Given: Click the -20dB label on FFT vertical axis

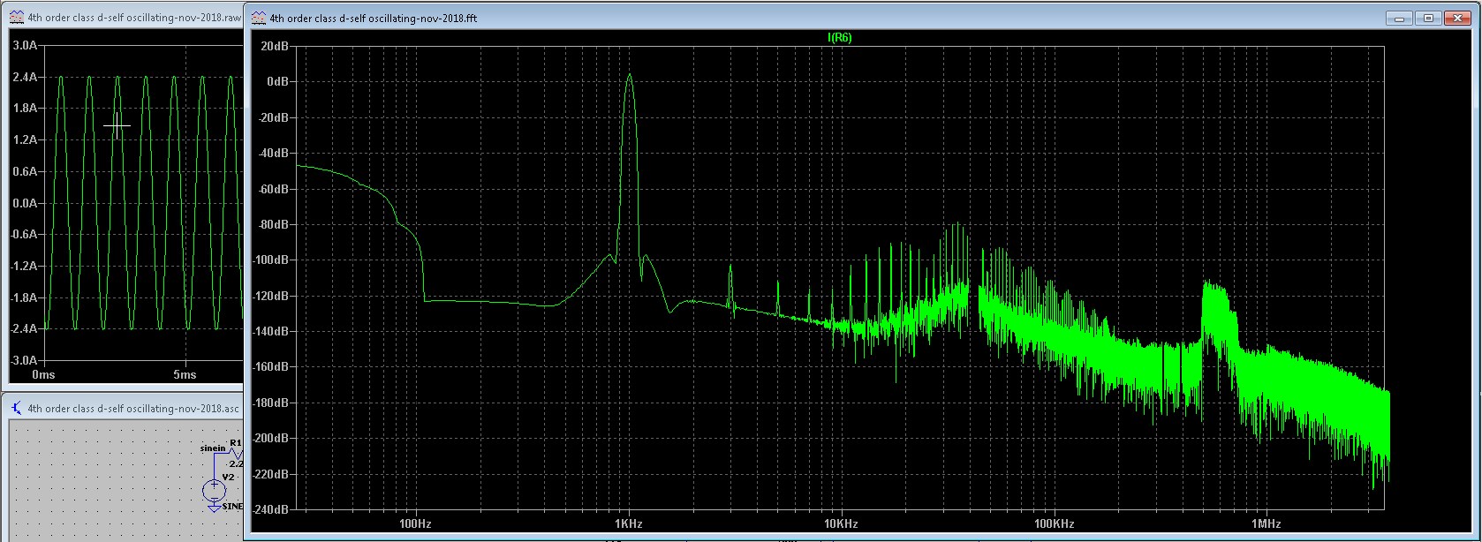Looking at the screenshot, I should (272, 117).
